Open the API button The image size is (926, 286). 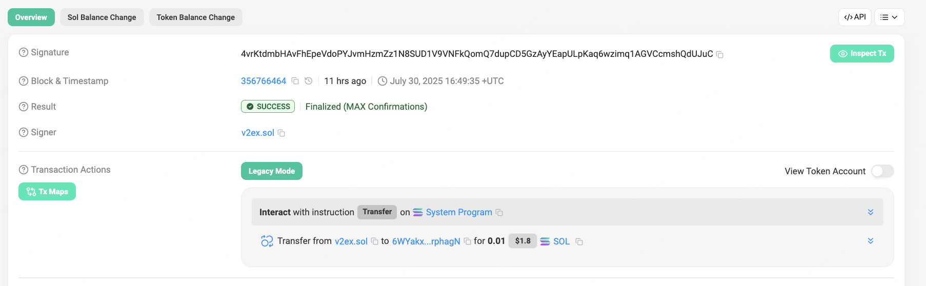(x=855, y=17)
